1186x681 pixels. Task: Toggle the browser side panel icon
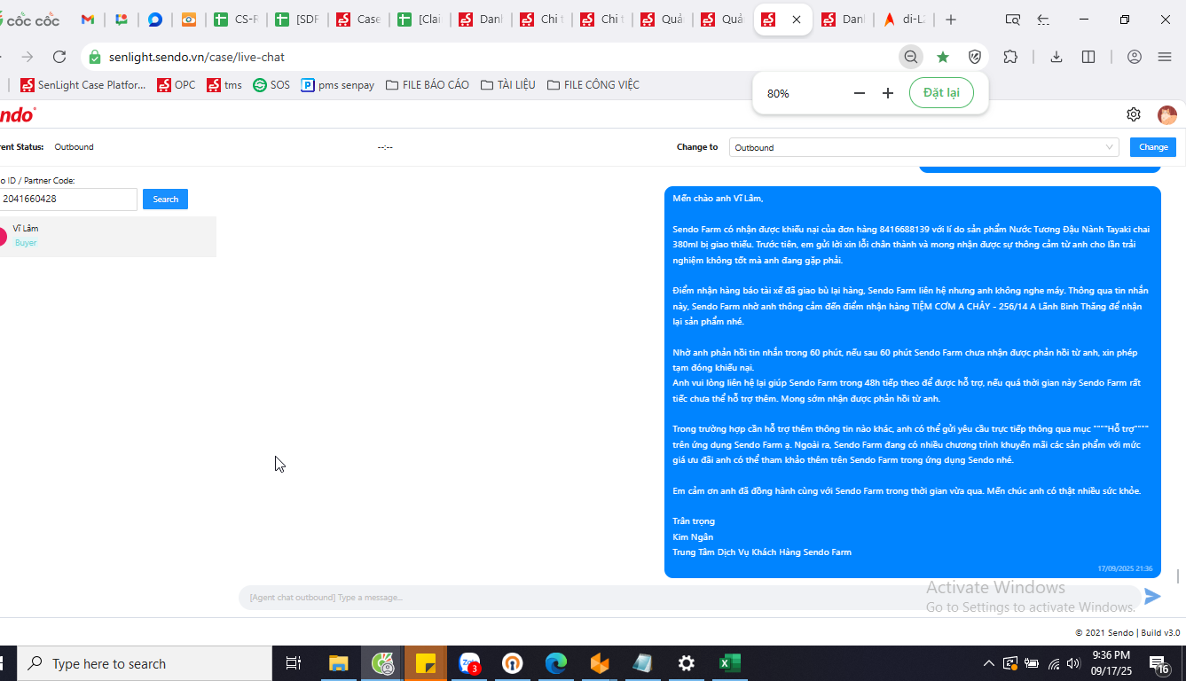click(x=1088, y=57)
